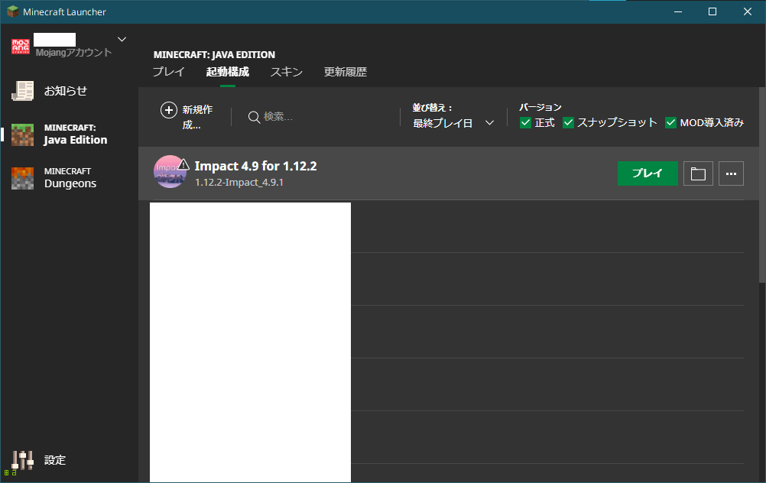Screen dimensions: 766x483
Task: Toggle the スナップショット checkbox
Action: 568,122
